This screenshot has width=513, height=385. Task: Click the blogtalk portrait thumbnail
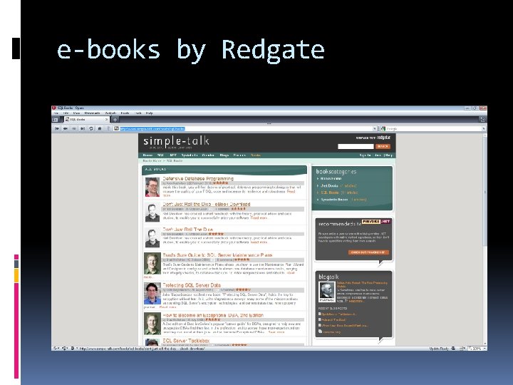[x=327, y=292]
